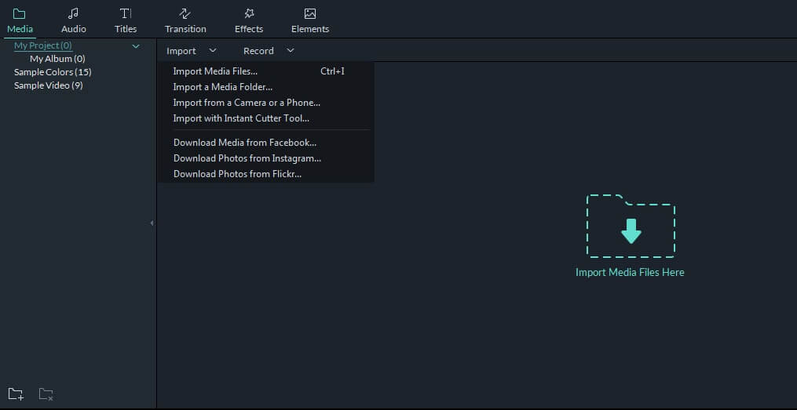Open the Elements image icon tab
Viewport: 797px width, 410px height.
(310, 14)
